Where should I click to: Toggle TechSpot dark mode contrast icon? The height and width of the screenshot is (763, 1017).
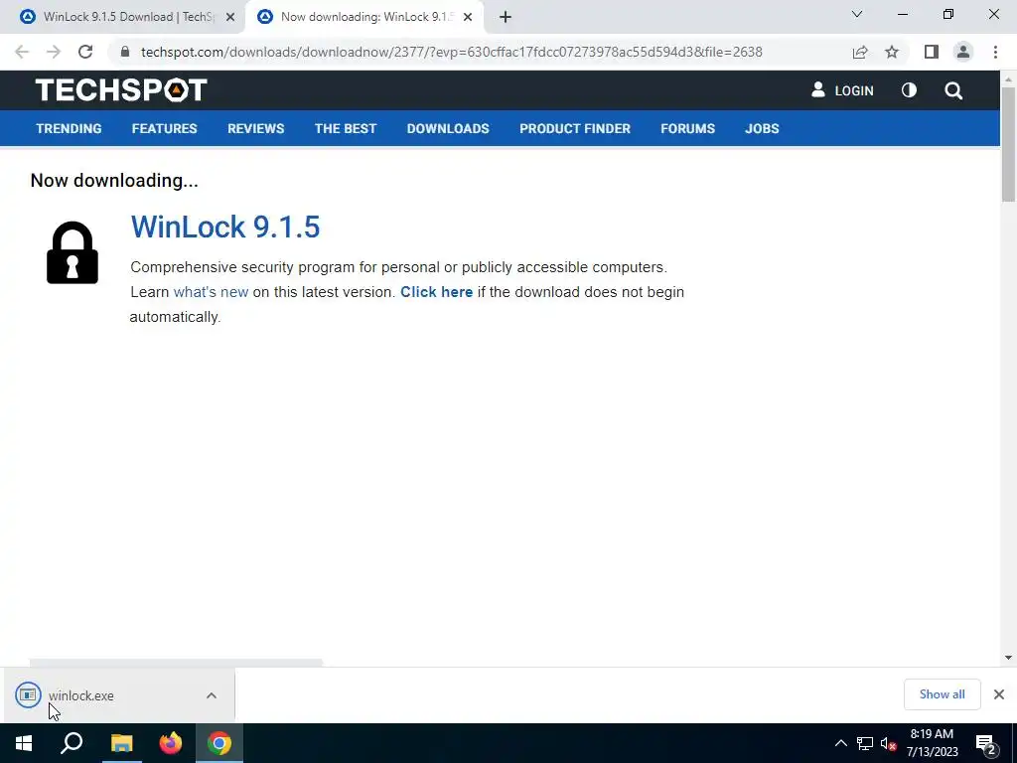pyautogui.click(x=910, y=90)
